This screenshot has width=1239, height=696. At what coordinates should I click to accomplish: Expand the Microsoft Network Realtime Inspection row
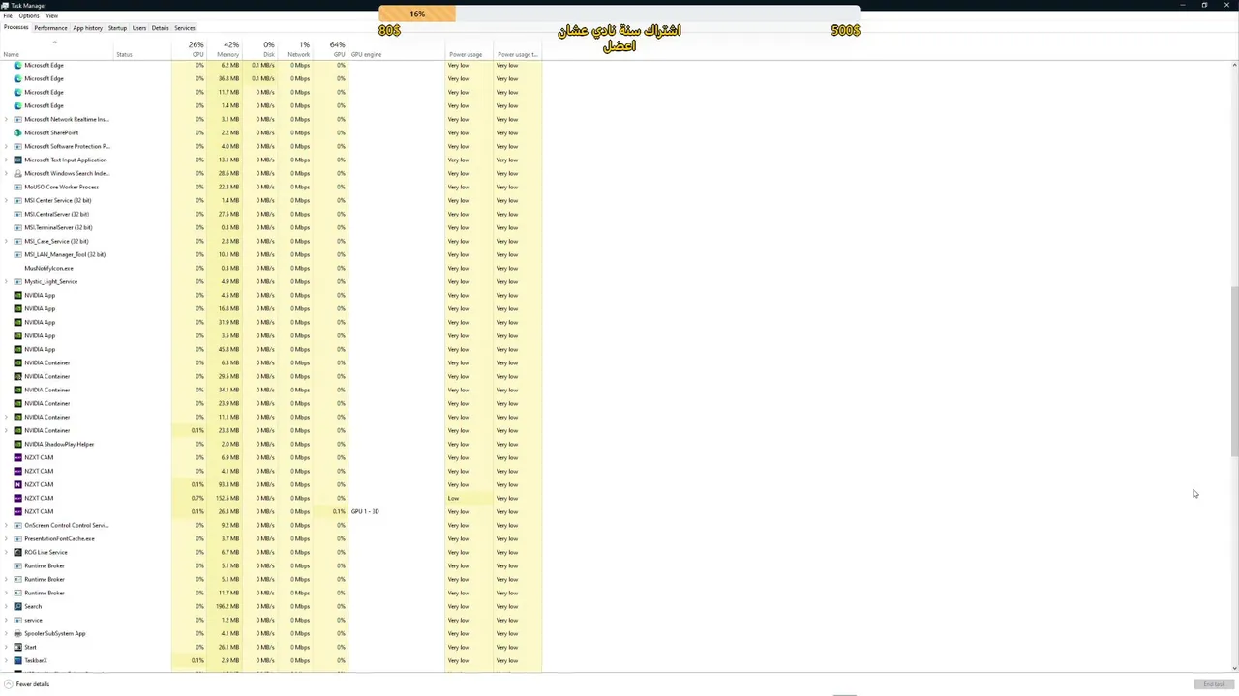coord(7,119)
